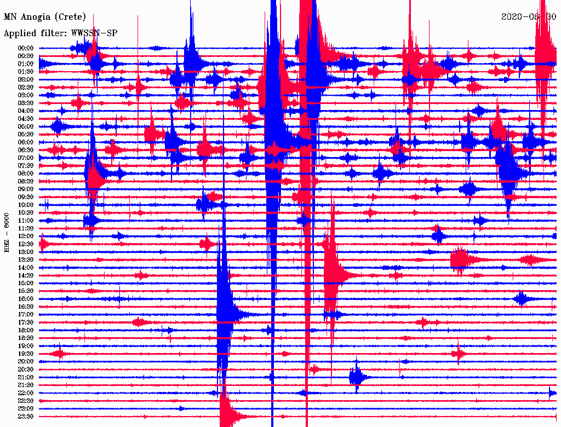
Task: Select the 04:30 time row label
Action: (26, 119)
